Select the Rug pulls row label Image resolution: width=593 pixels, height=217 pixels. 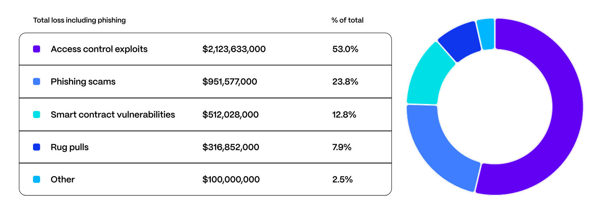pyautogui.click(x=70, y=147)
